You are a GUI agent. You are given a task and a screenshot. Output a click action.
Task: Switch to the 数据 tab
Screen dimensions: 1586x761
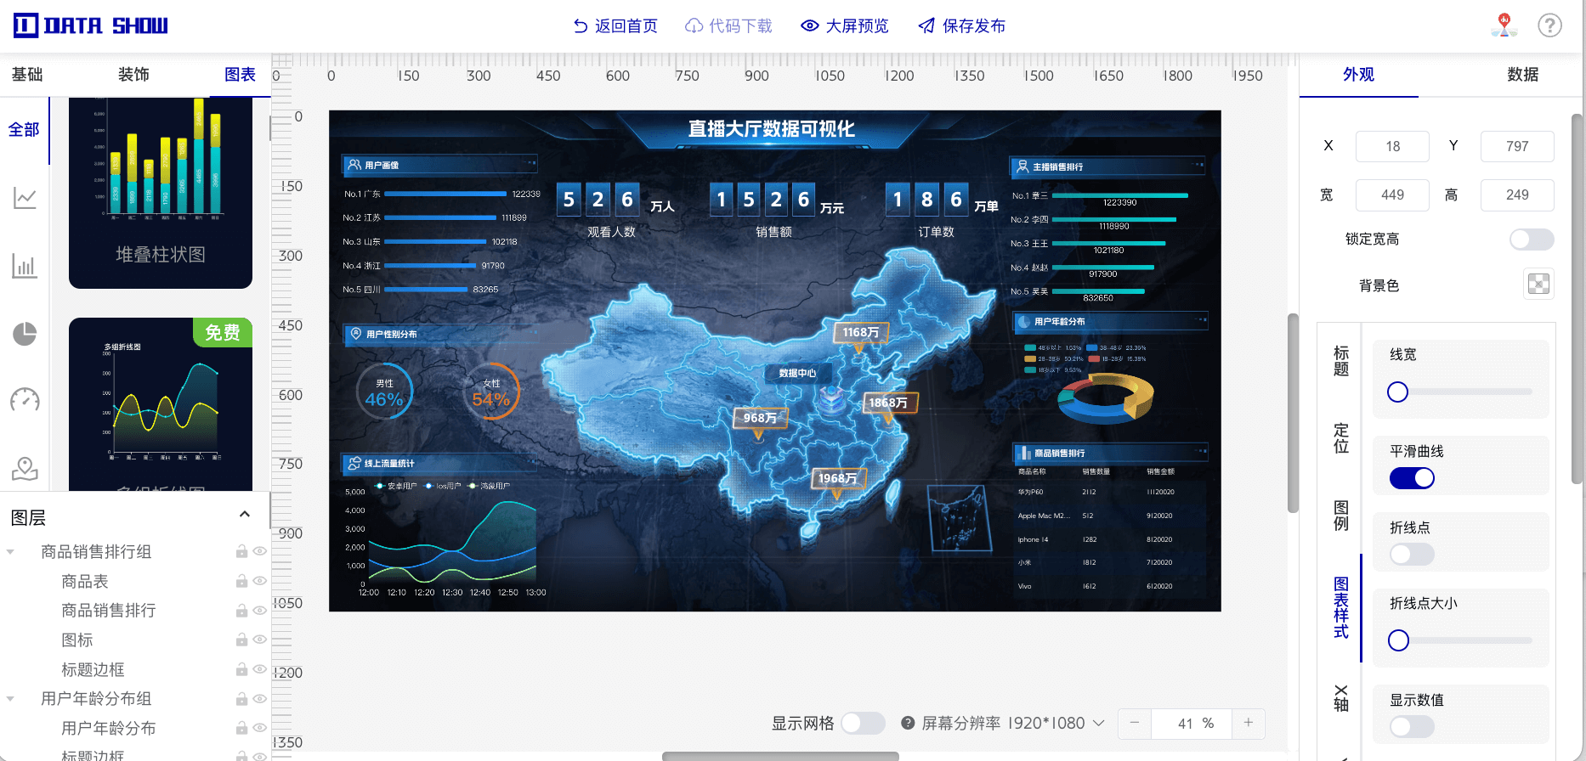tap(1522, 75)
